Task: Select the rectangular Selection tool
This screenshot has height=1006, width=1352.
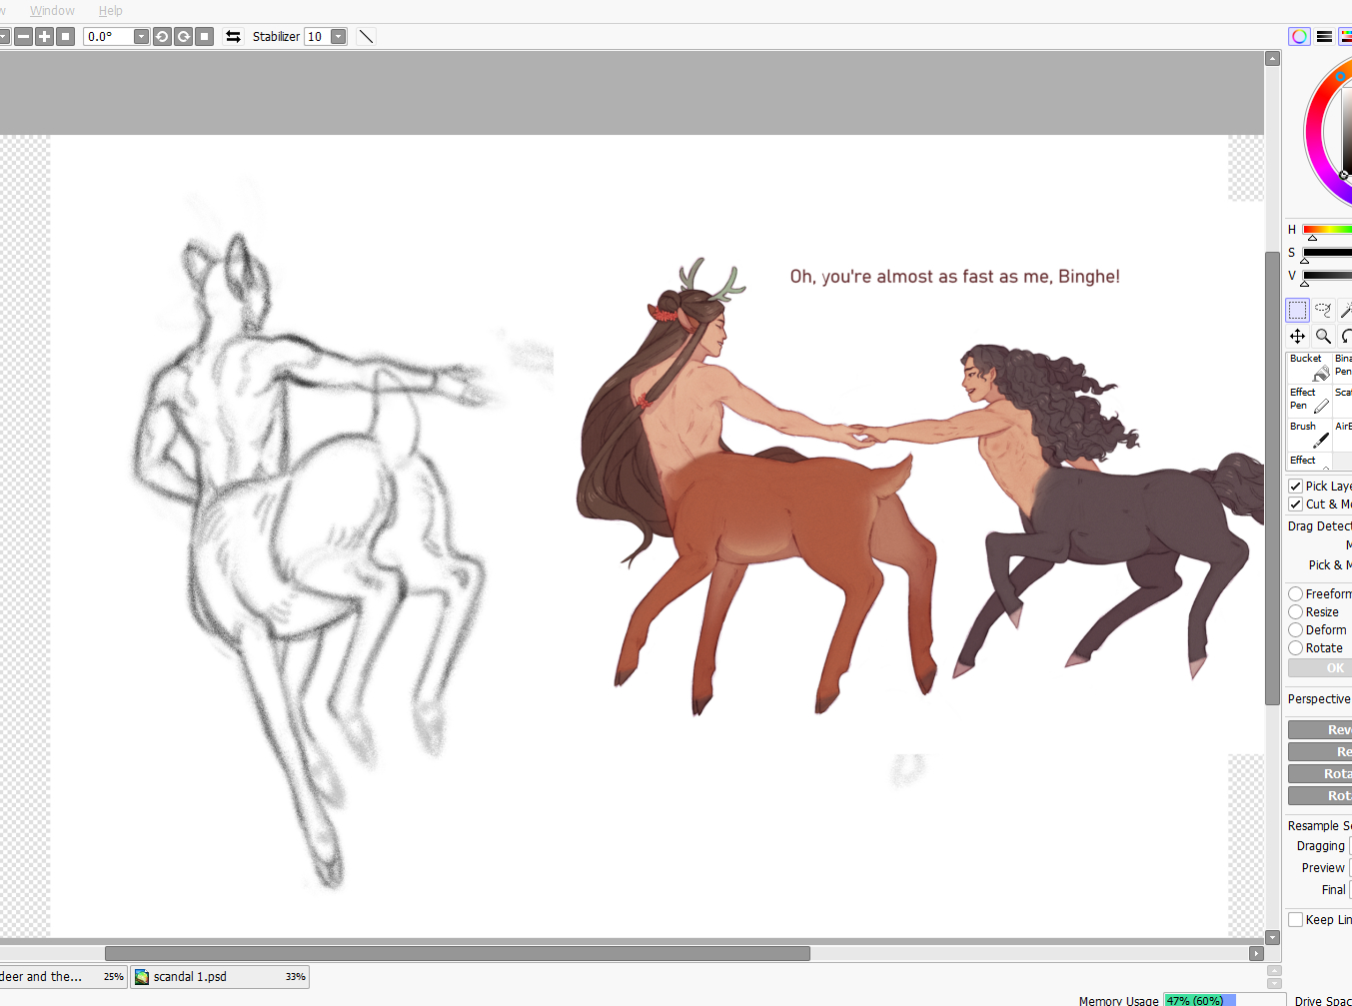Action: (1297, 311)
